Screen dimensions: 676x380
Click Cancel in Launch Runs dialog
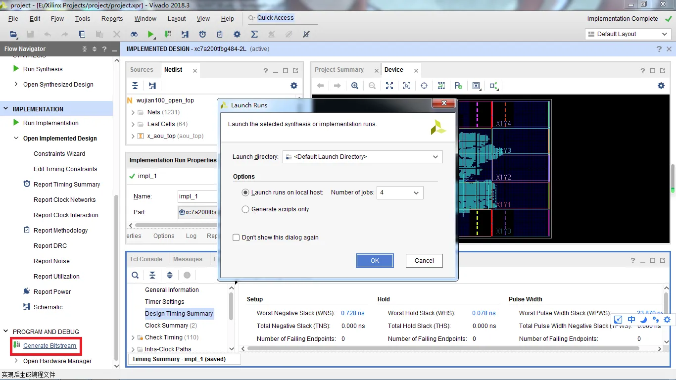(x=424, y=261)
